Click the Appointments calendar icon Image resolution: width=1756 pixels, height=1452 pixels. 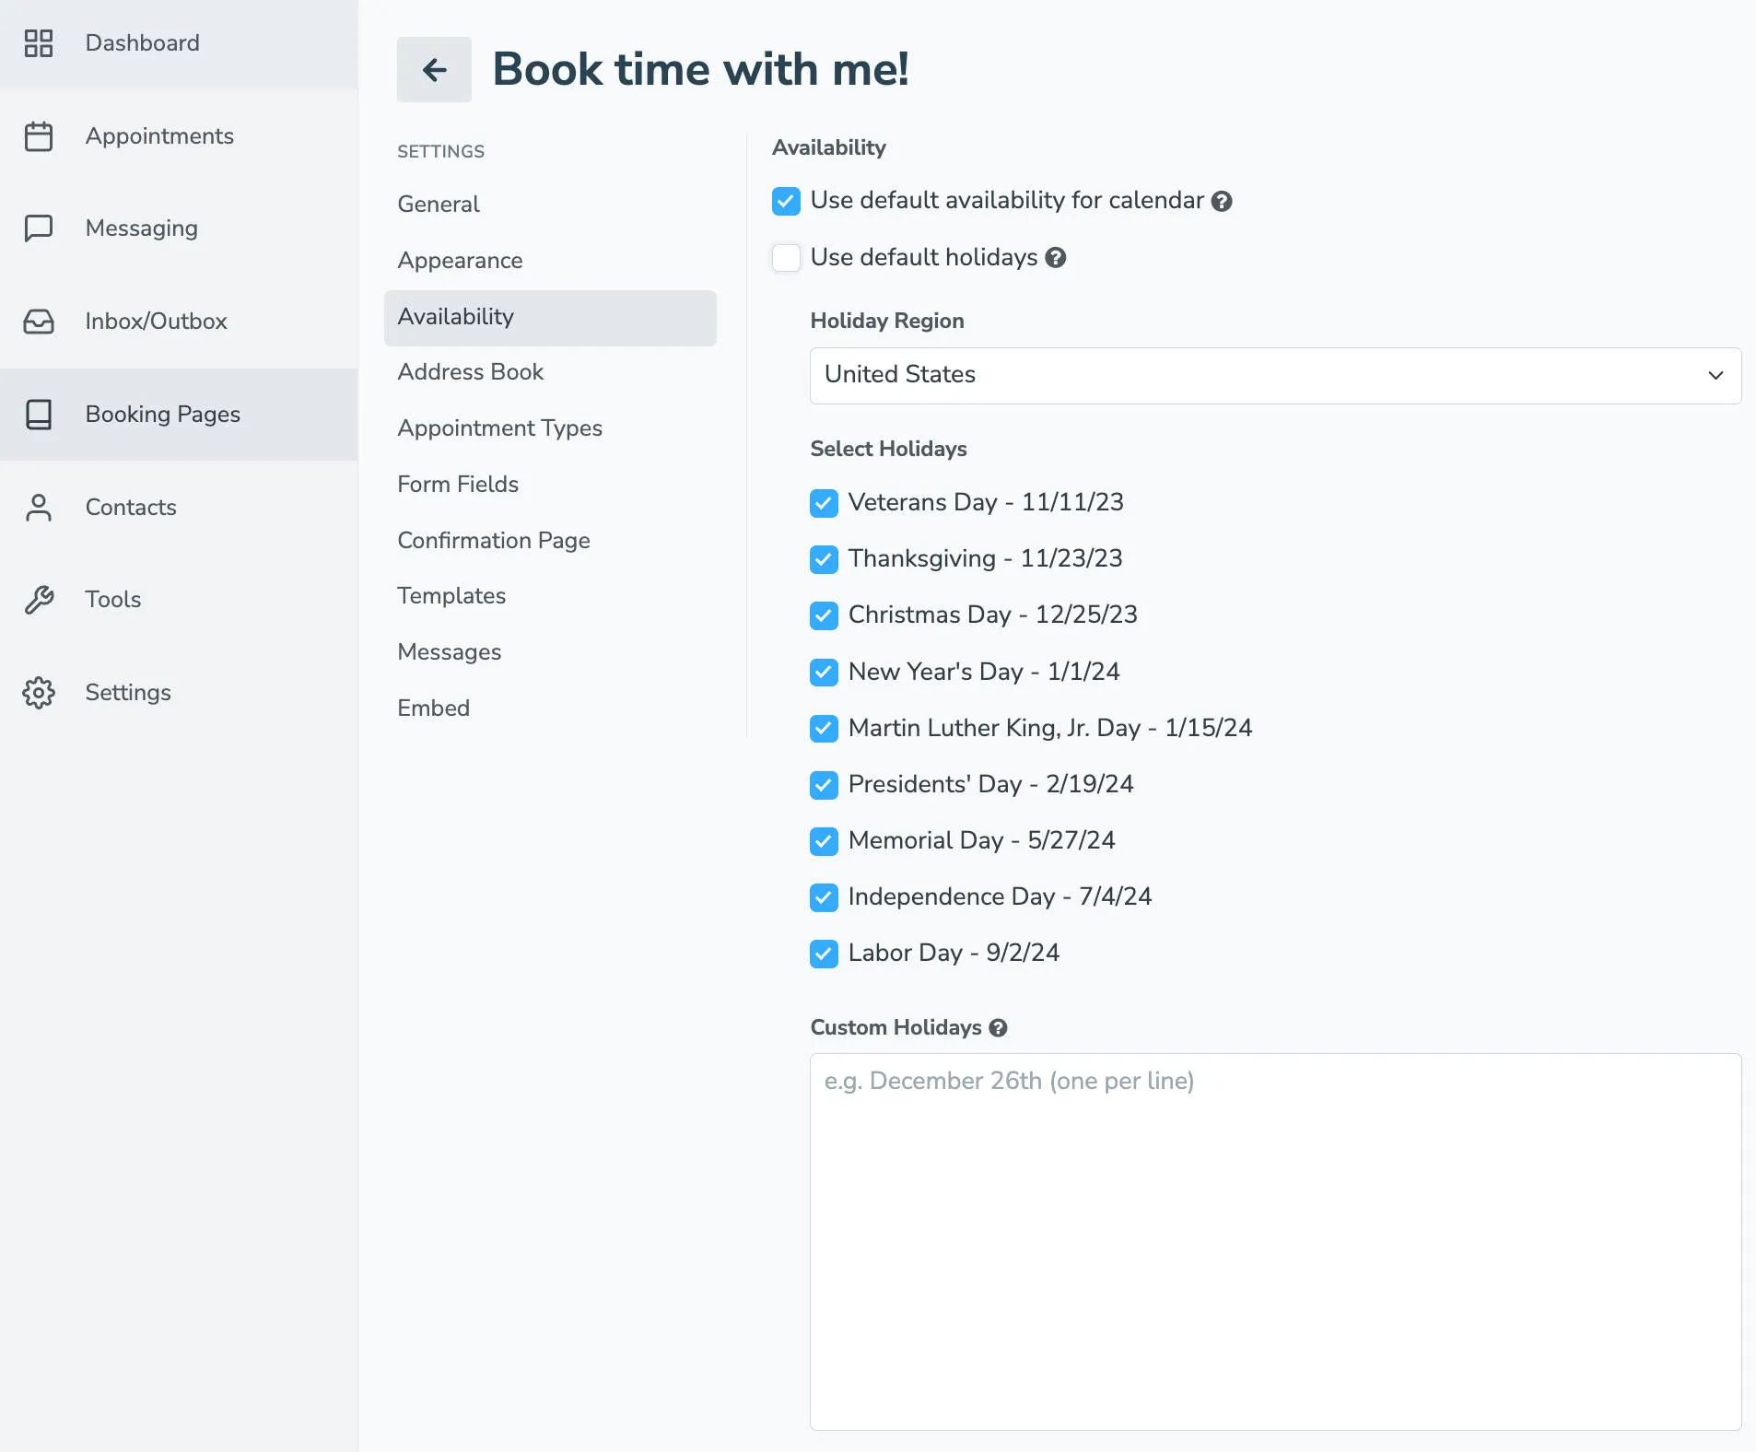point(39,136)
